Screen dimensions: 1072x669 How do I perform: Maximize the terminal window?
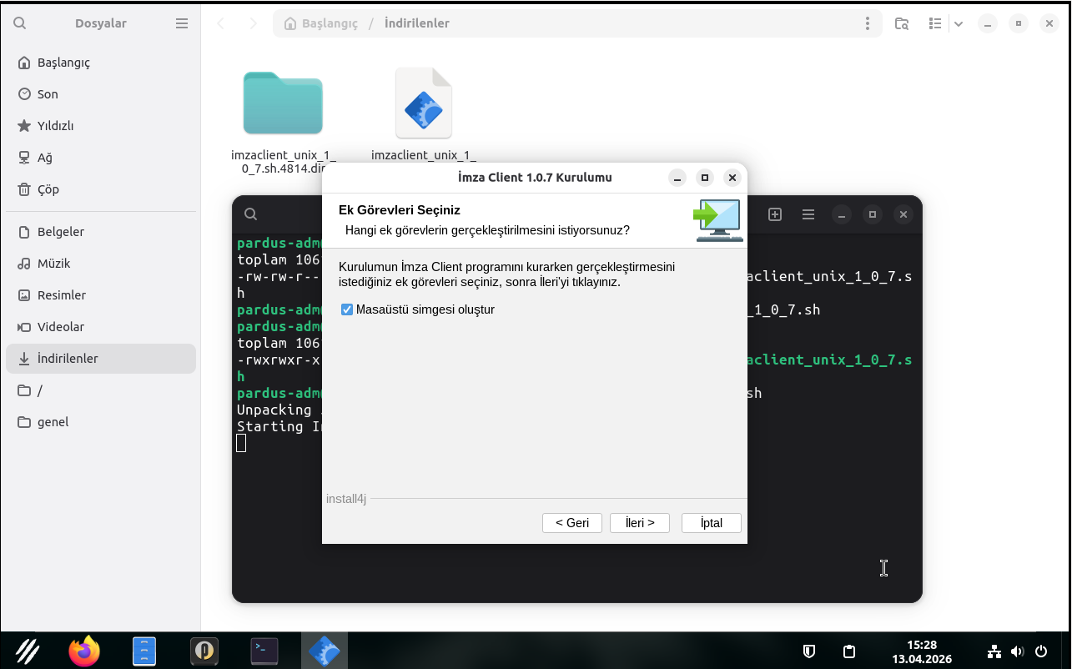(x=873, y=214)
